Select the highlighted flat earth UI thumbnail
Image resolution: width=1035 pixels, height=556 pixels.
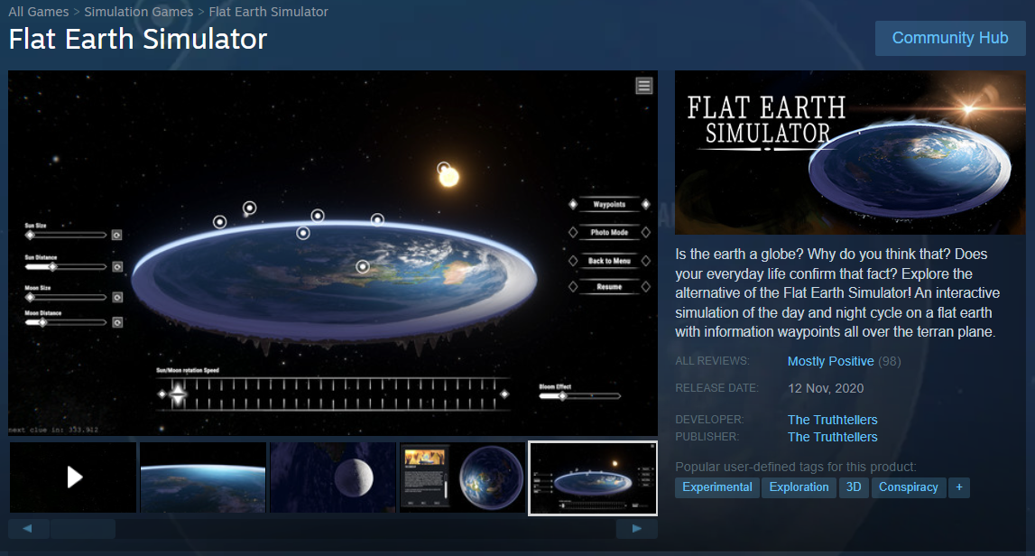click(x=593, y=478)
